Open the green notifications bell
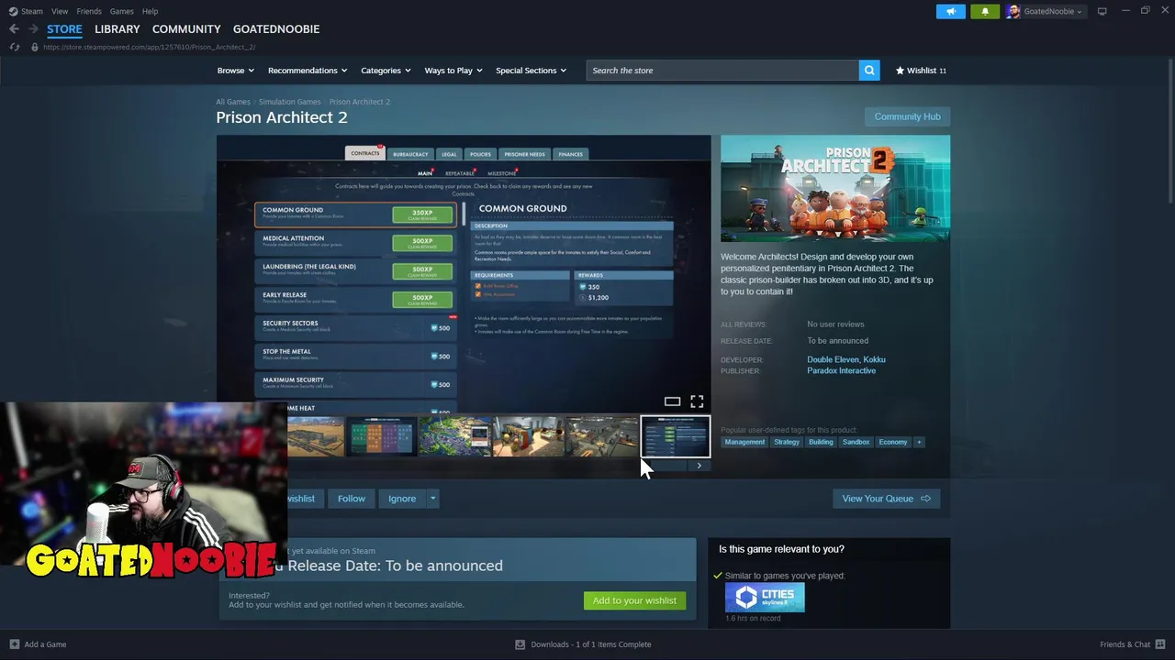This screenshot has width=1175, height=660. pos(985,11)
